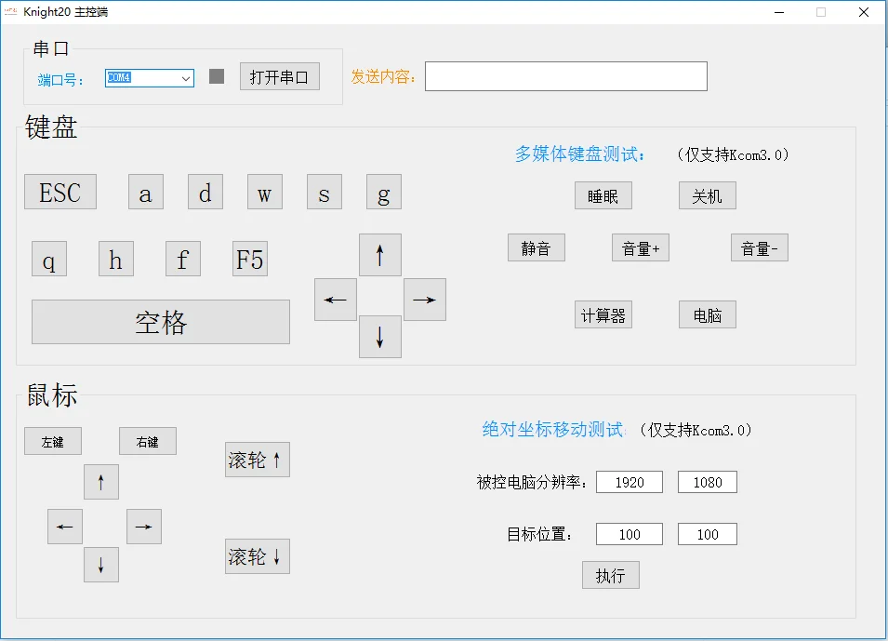Click the 'w' keyboard key button
888x641 pixels.
click(x=264, y=193)
